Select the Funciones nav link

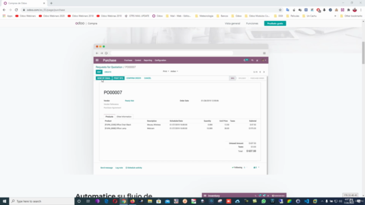coord(252,23)
